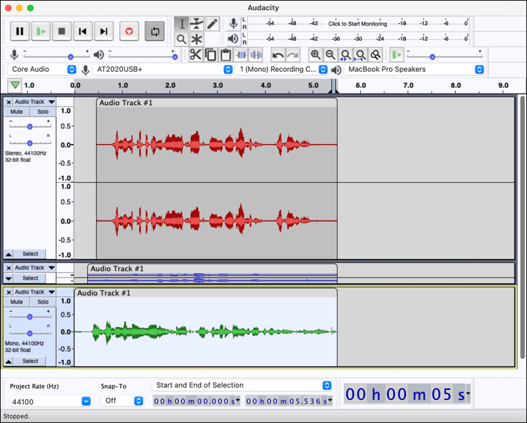Open the first stereo track's Audio Track menu

35,102
